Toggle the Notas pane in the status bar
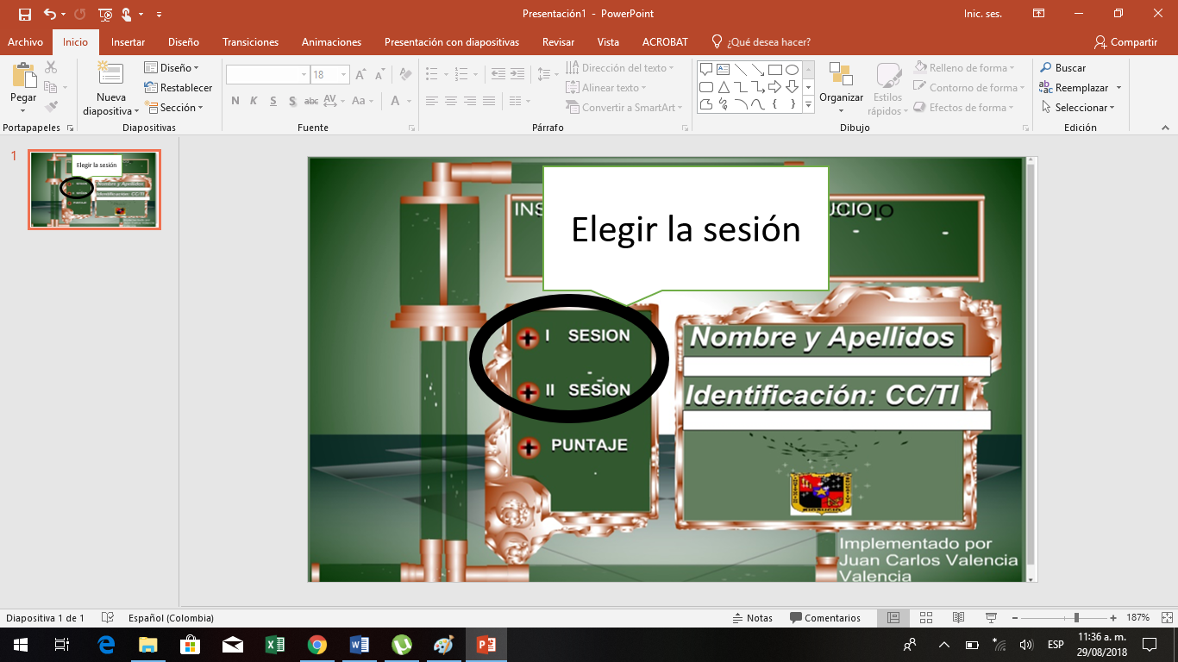1178x662 pixels. [x=752, y=618]
